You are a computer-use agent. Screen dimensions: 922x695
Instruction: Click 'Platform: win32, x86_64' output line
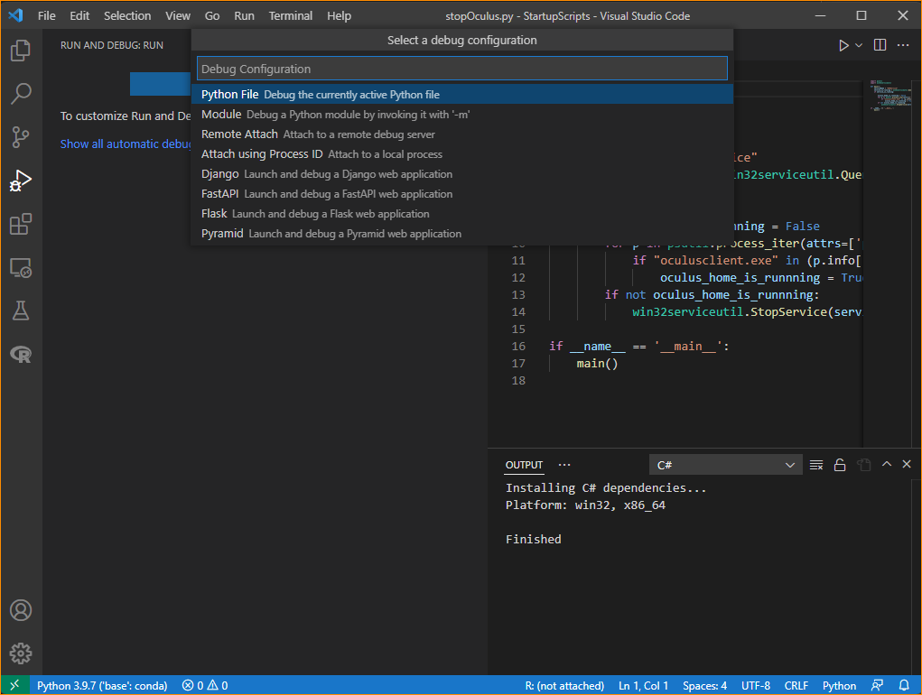click(585, 505)
